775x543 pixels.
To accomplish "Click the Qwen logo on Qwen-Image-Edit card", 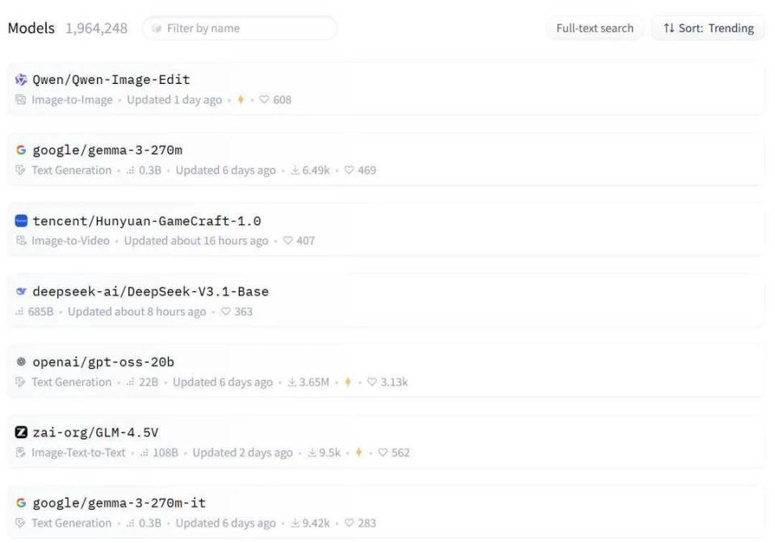I will tap(21, 79).
